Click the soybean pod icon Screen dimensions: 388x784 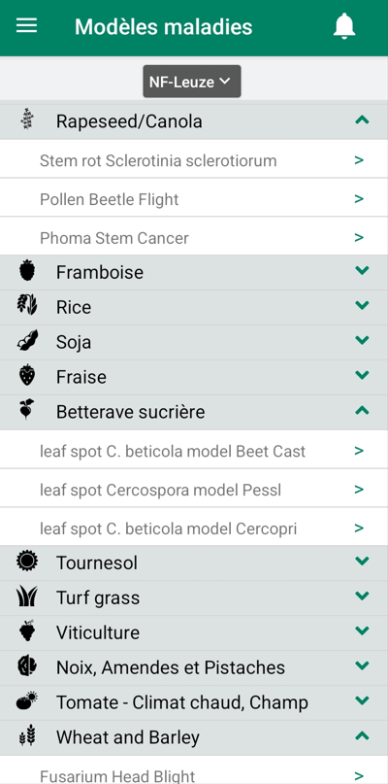[x=27, y=340]
